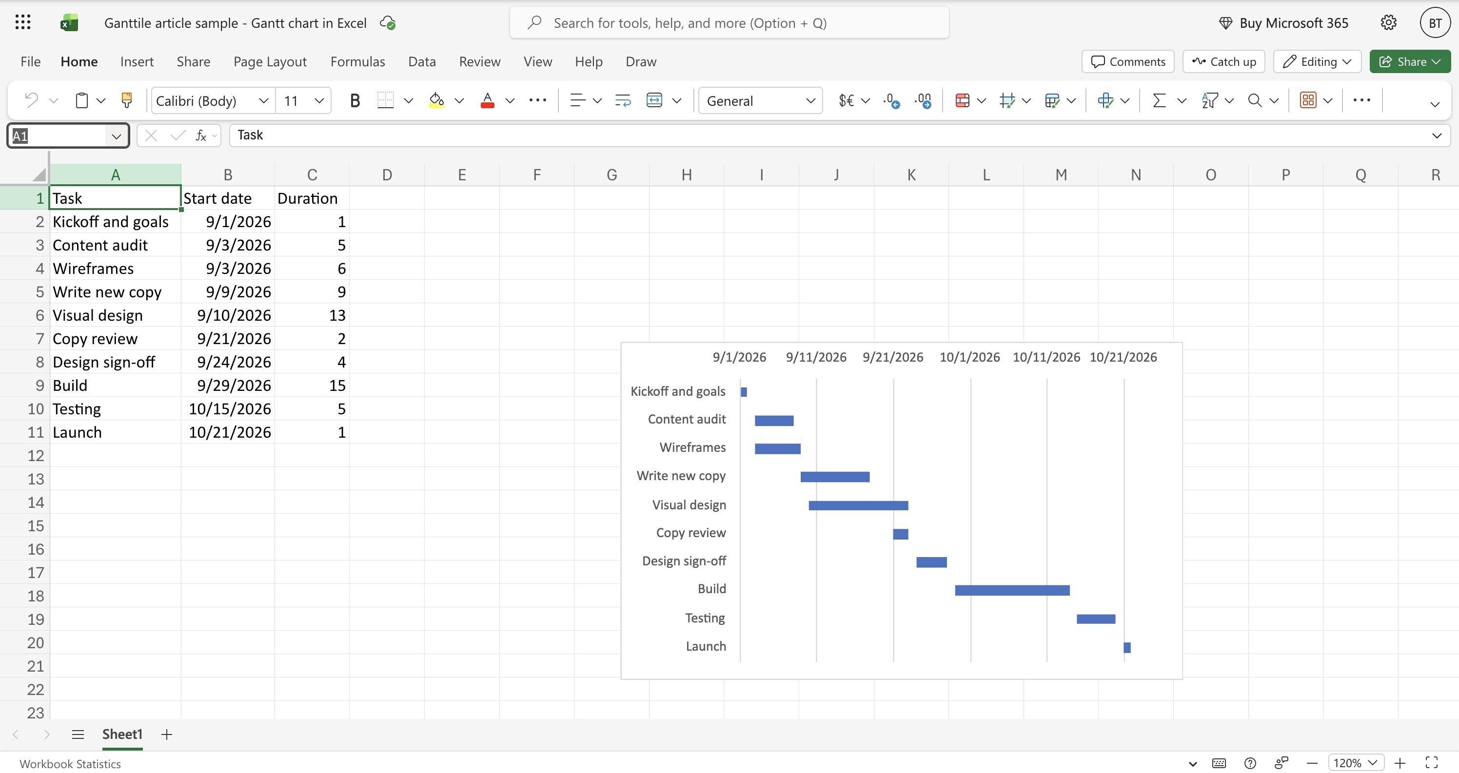
Task: Switch to the Data tab
Action: coord(422,61)
